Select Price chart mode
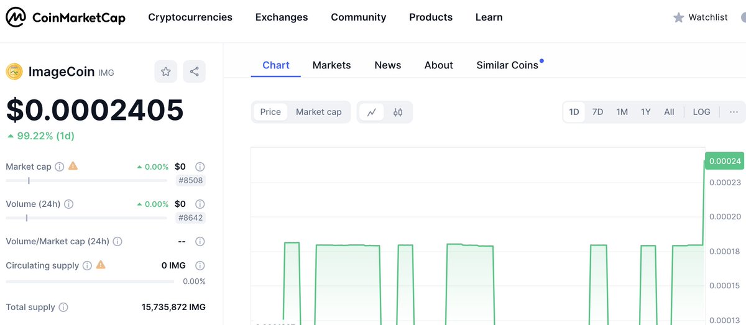The height and width of the screenshot is (325, 746). coord(270,112)
